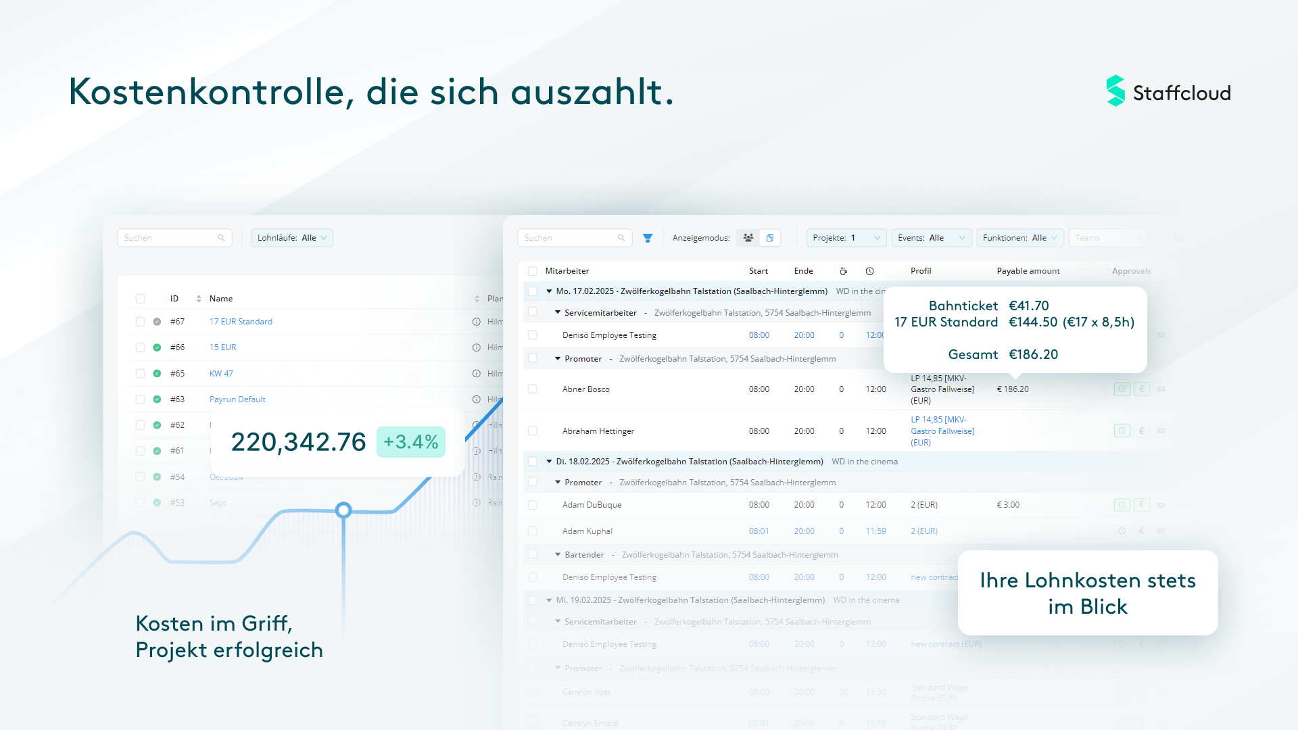Viewport: 1298px width, 730px height.
Task: Click the info icon in payrun #67 row
Action: tap(477, 322)
